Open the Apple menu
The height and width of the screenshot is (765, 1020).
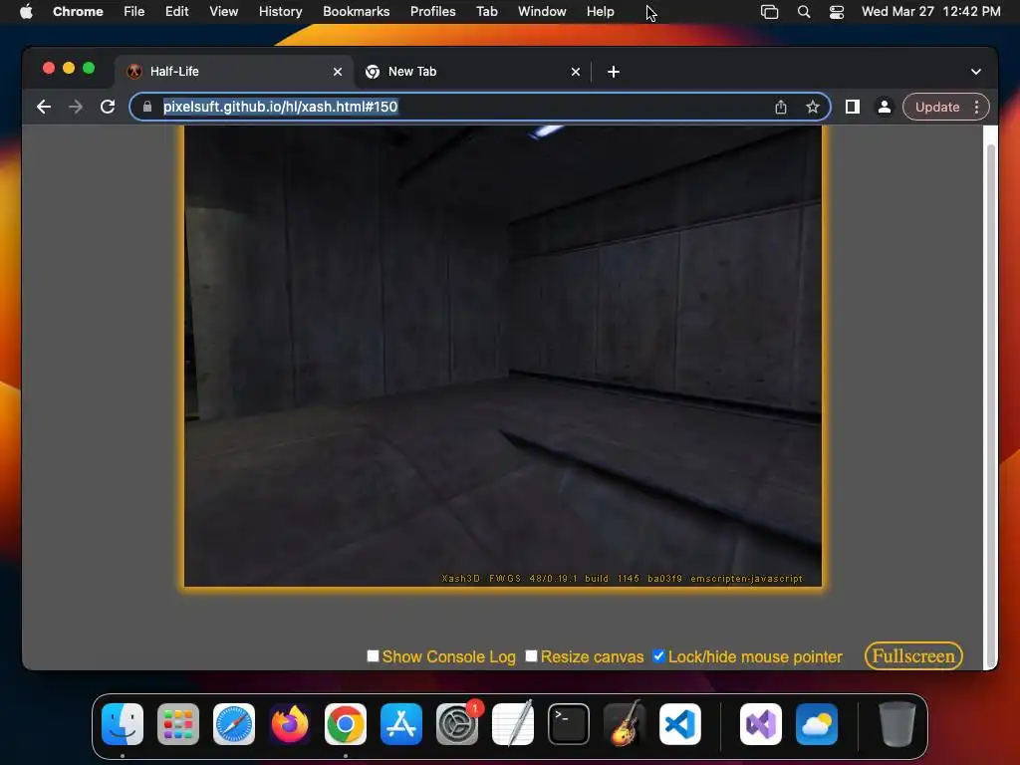point(26,12)
